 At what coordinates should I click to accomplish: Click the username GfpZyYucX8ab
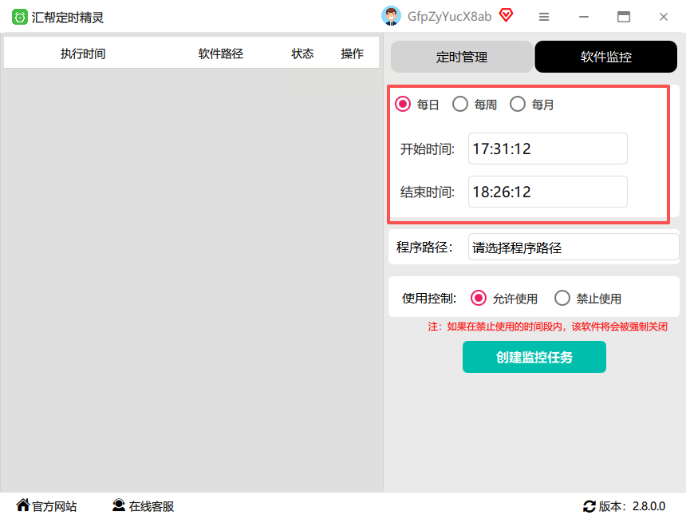click(x=449, y=17)
